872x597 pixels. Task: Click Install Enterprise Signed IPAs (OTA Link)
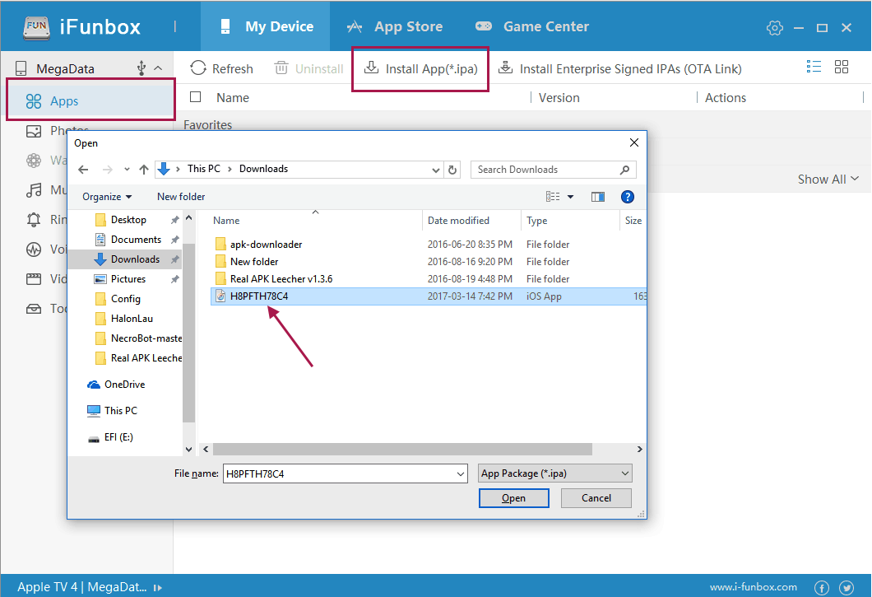pos(619,68)
